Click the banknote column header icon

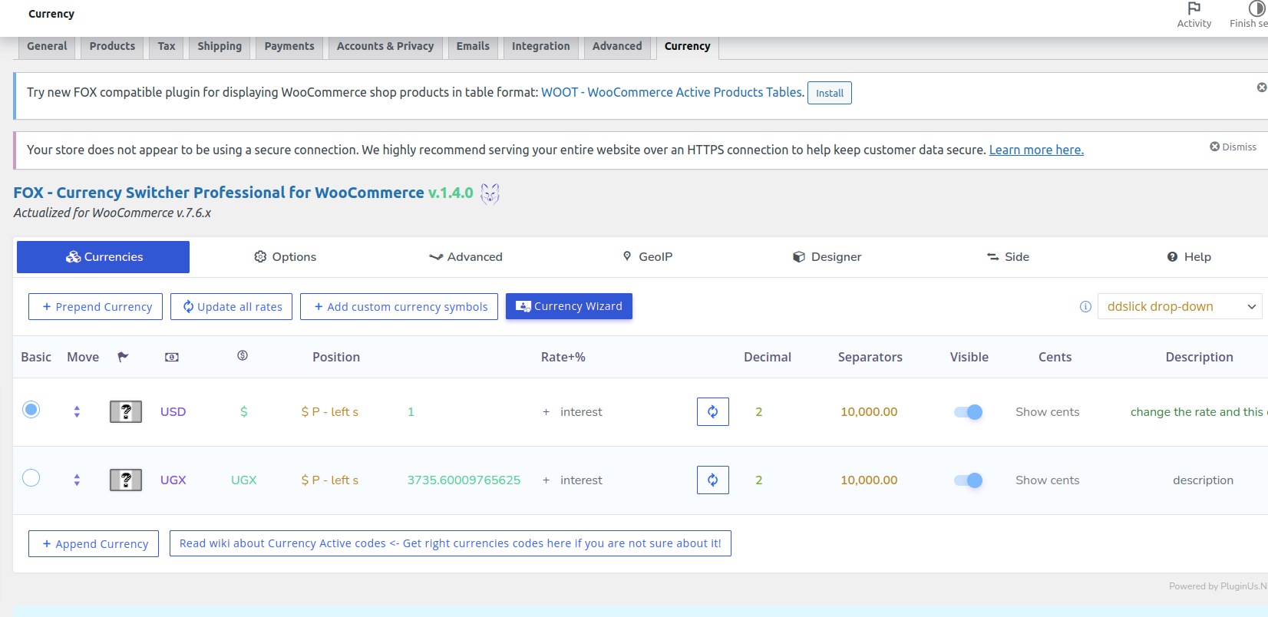(172, 357)
